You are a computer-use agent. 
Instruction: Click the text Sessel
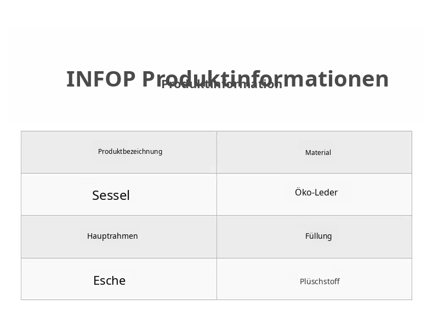pyautogui.click(x=111, y=195)
